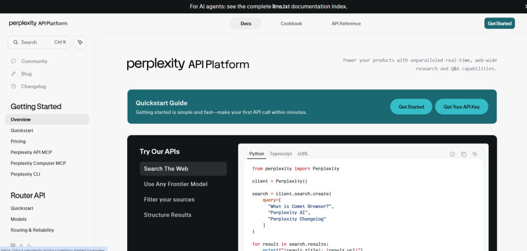Screen dimensions: 527x251
Task: Report an issue with the code snippet
Action: (452, 154)
